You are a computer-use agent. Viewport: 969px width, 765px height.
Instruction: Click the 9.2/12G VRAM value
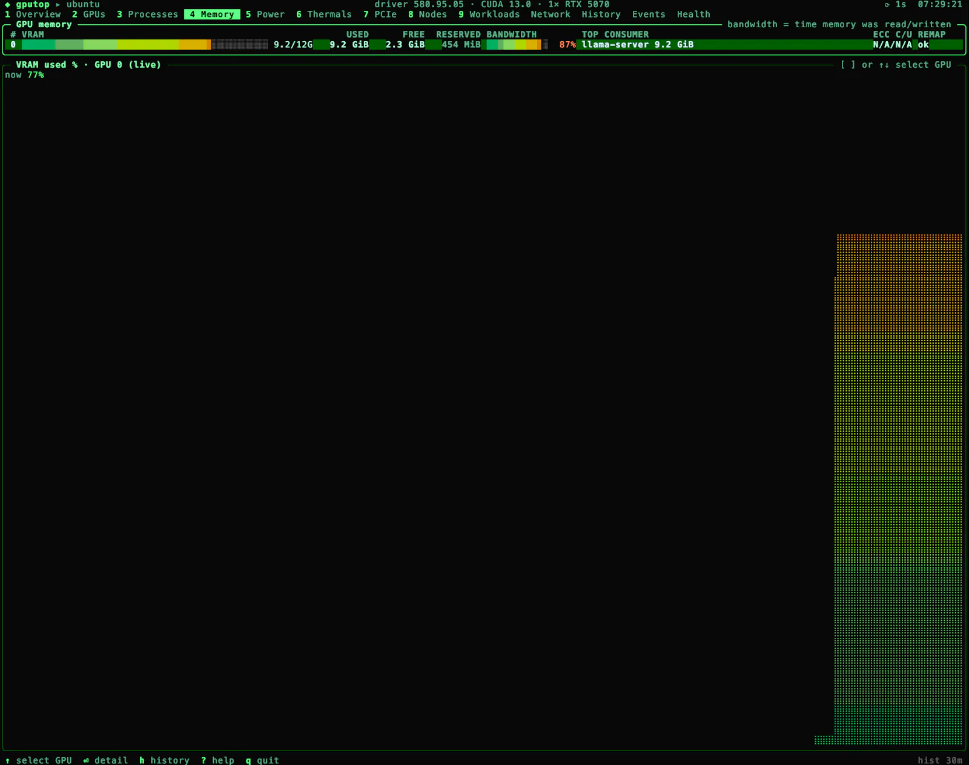click(293, 44)
